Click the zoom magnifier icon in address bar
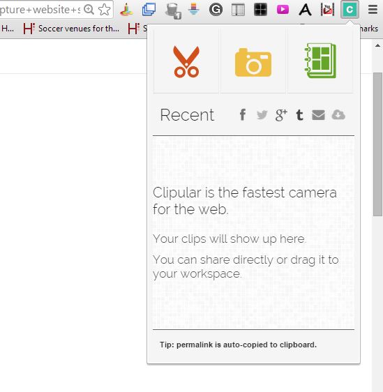Image resolution: width=383 pixels, height=392 pixels. (89, 10)
